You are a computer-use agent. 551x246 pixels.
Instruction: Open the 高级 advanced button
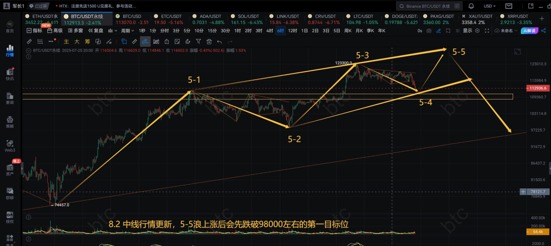(x=55, y=31)
